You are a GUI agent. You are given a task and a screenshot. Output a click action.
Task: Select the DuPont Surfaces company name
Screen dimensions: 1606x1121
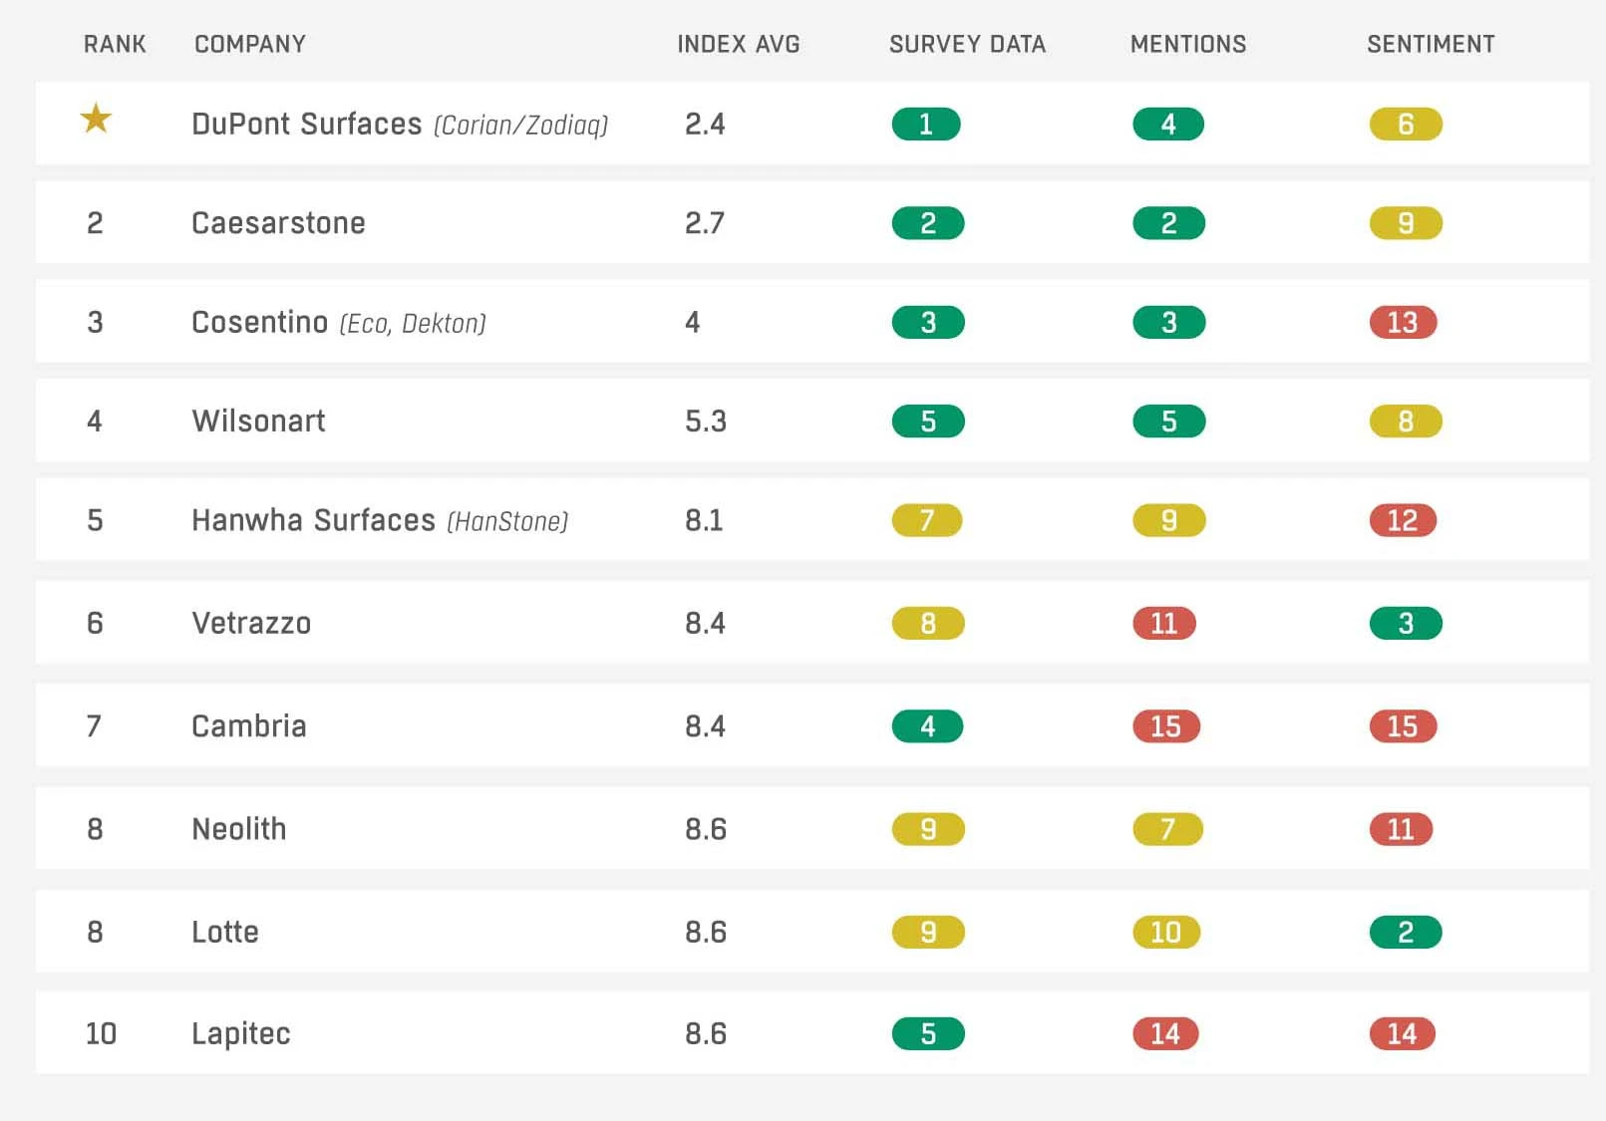click(307, 124)
